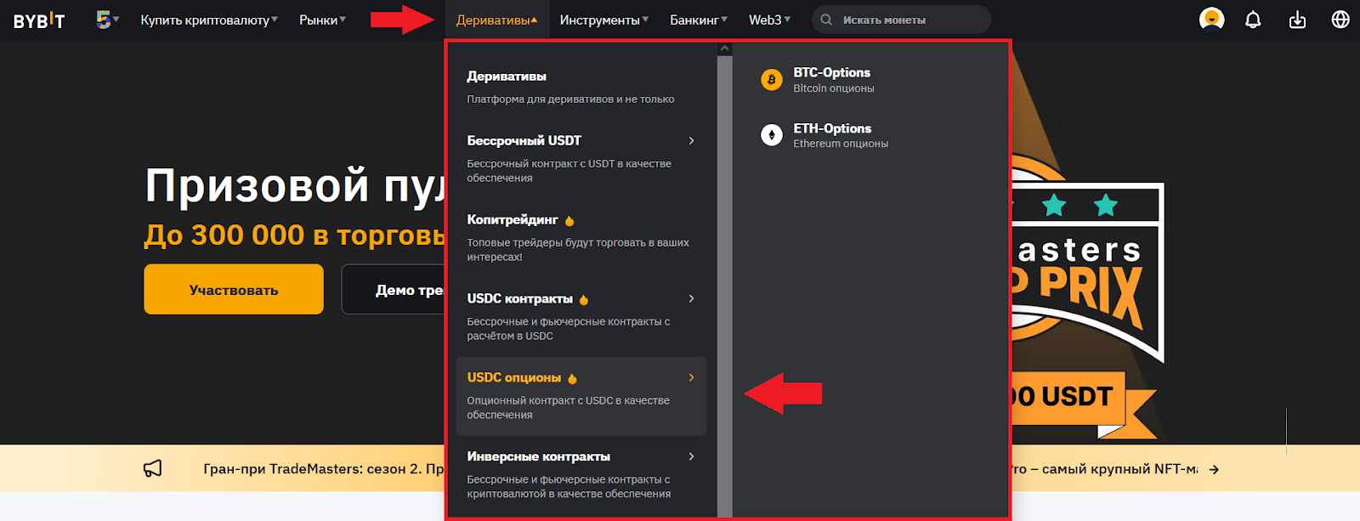Expand the USDC опционы submenu chevron

pos(691,377)
